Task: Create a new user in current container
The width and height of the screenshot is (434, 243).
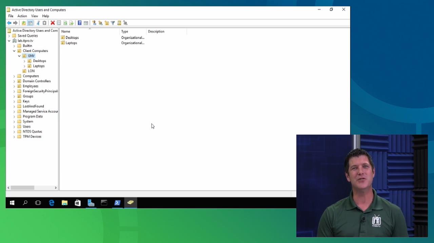Action: (x=94, y=23)
